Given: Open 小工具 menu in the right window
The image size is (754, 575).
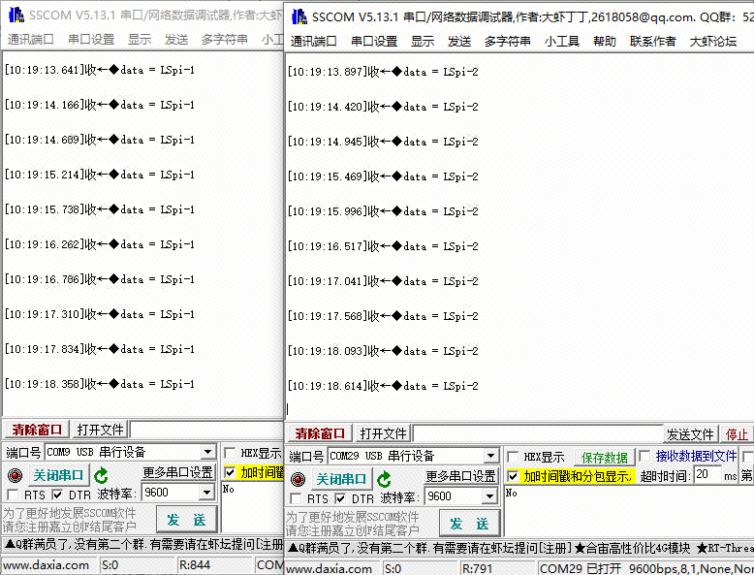Looking at the screenshot, I should tap(561, 41).
